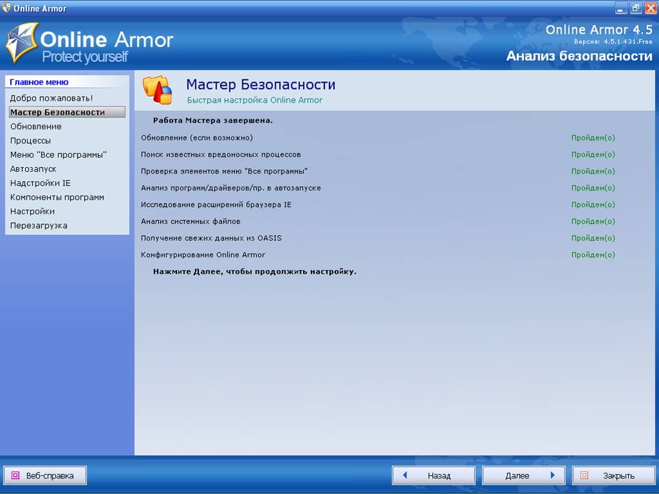Close window using title bar X

coord(651,8)
